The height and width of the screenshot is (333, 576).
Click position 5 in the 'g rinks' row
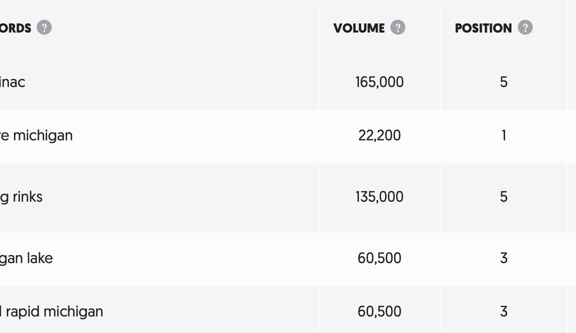pos(503,197)
